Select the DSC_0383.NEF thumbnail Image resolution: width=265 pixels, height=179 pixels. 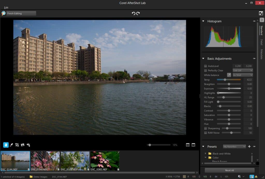pyautogui.click(x=105, y=161)
